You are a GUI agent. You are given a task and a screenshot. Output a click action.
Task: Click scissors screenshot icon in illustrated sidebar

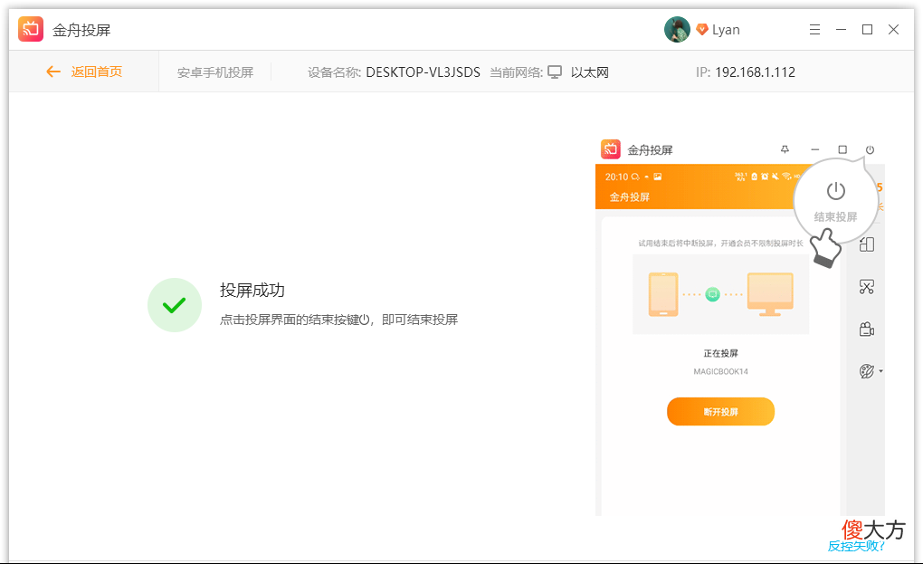coord(867,287)
